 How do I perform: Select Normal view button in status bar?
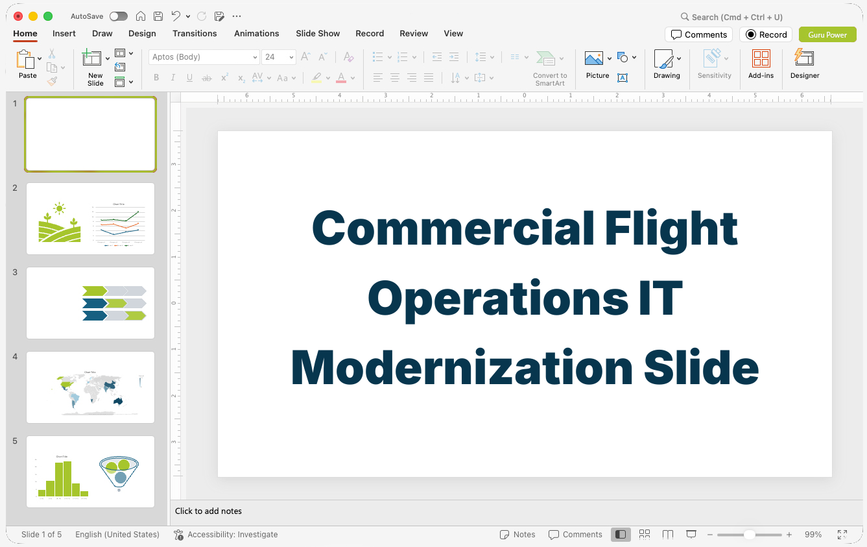point(621,534)
